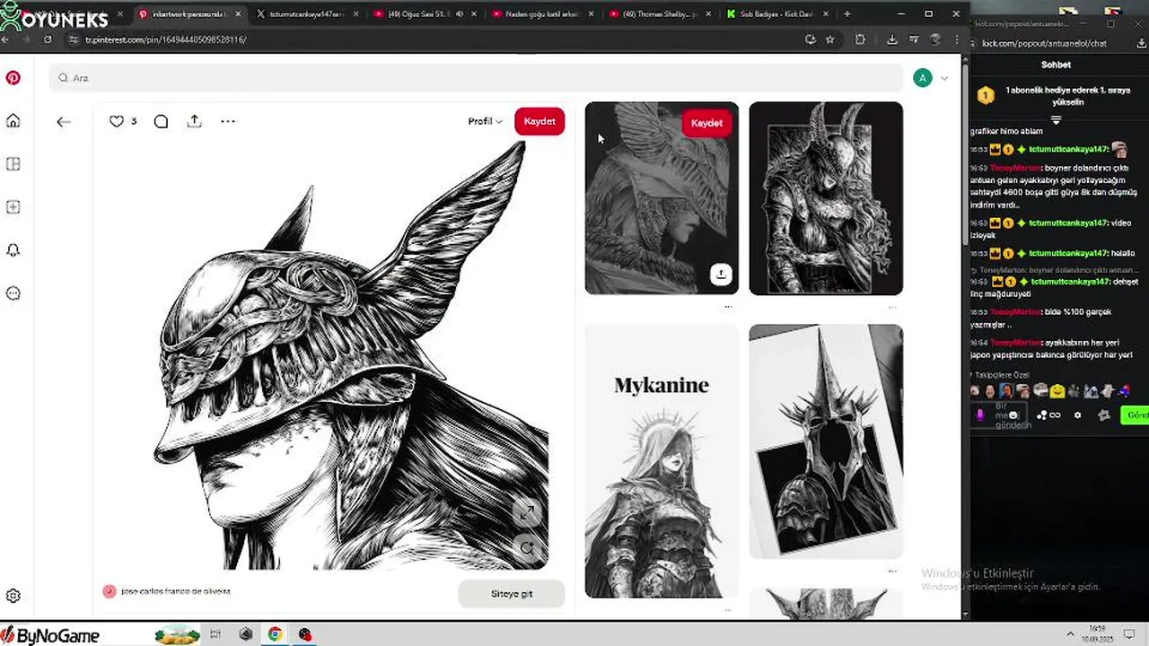Show hidden tray icons on the taskbar
1149x646 pixels.
[1070, 634]
